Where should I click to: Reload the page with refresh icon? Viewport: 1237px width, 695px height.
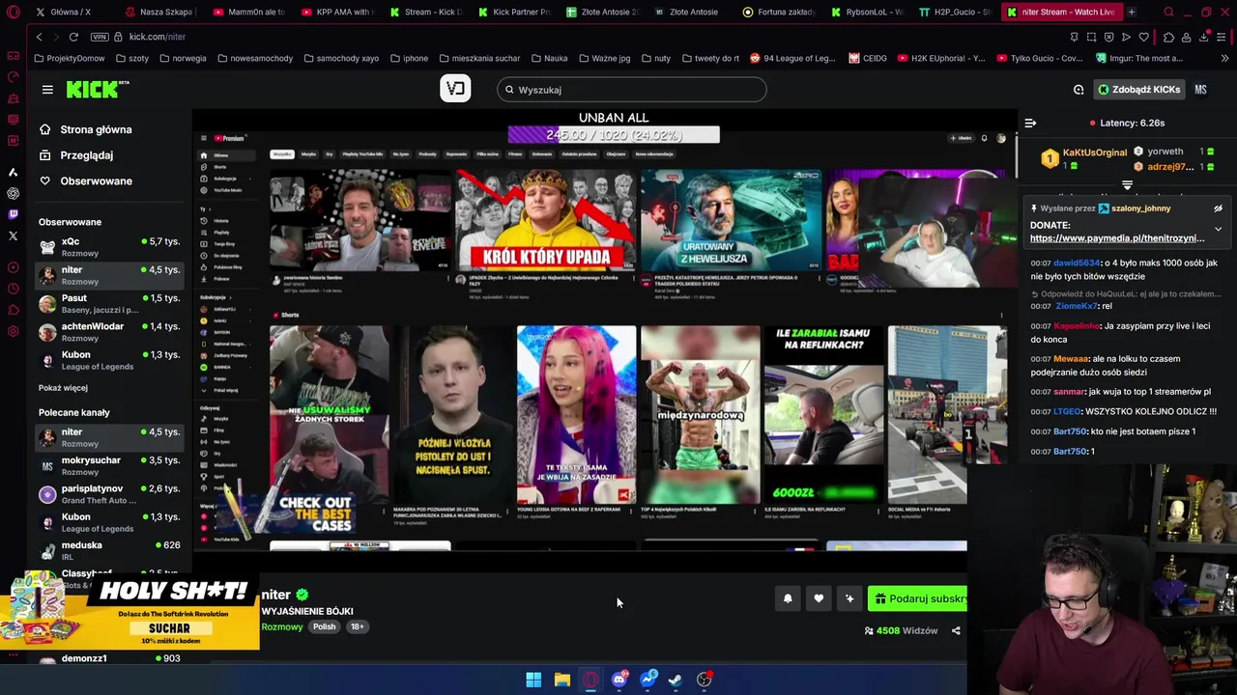coord(73,37)
